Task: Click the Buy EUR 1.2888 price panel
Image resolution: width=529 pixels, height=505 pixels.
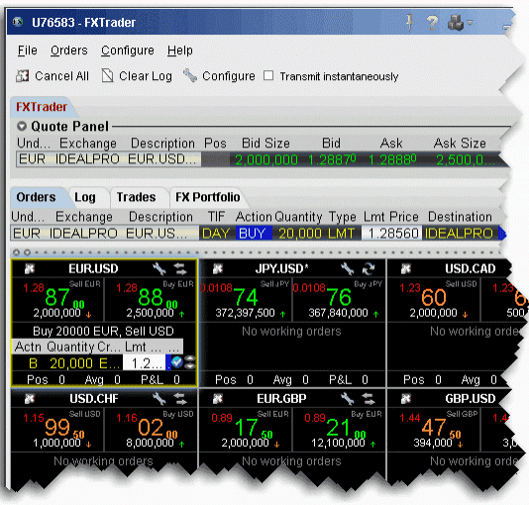Action: click(x=151, y=299)
